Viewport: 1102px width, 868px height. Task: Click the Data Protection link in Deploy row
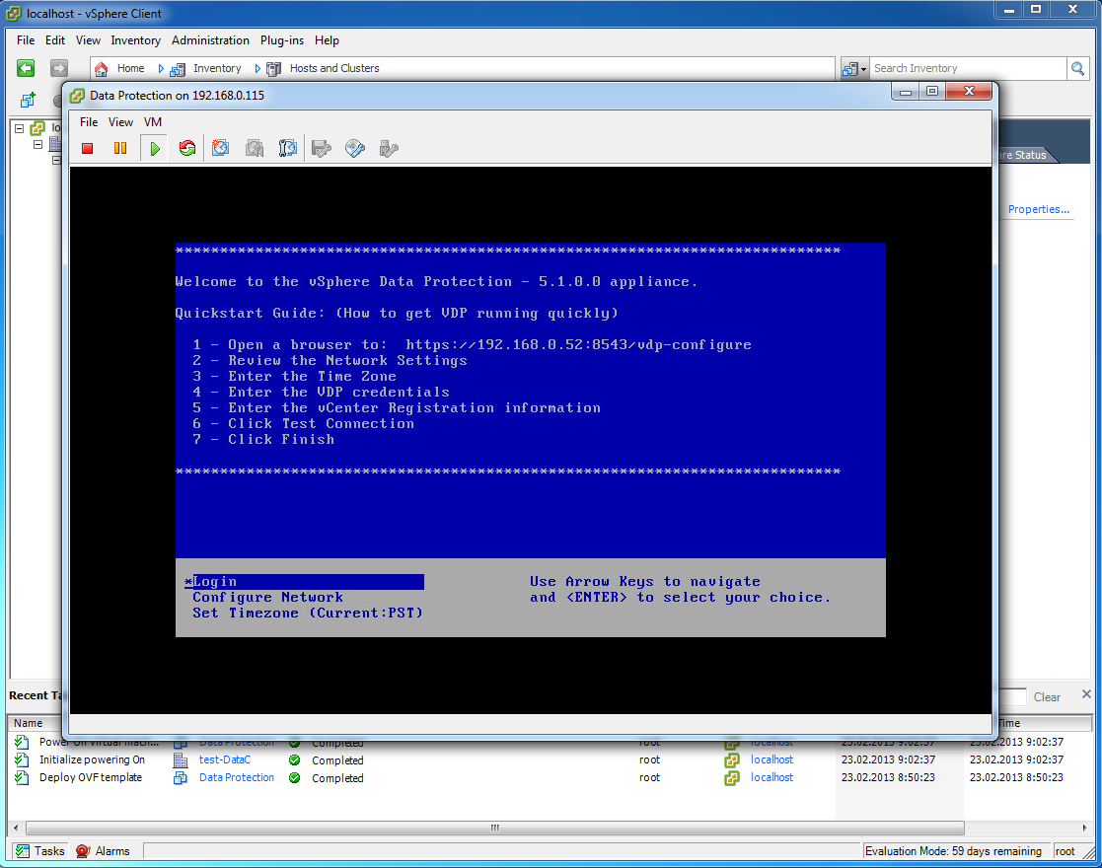[x=236, y=777]
